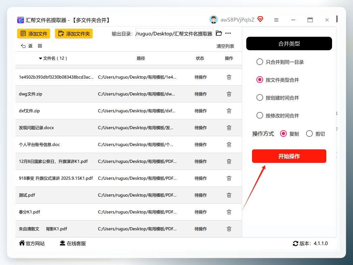
Task: Click path cell of 个人平台账号信息.doc row
Action: [x=135, y=145]
